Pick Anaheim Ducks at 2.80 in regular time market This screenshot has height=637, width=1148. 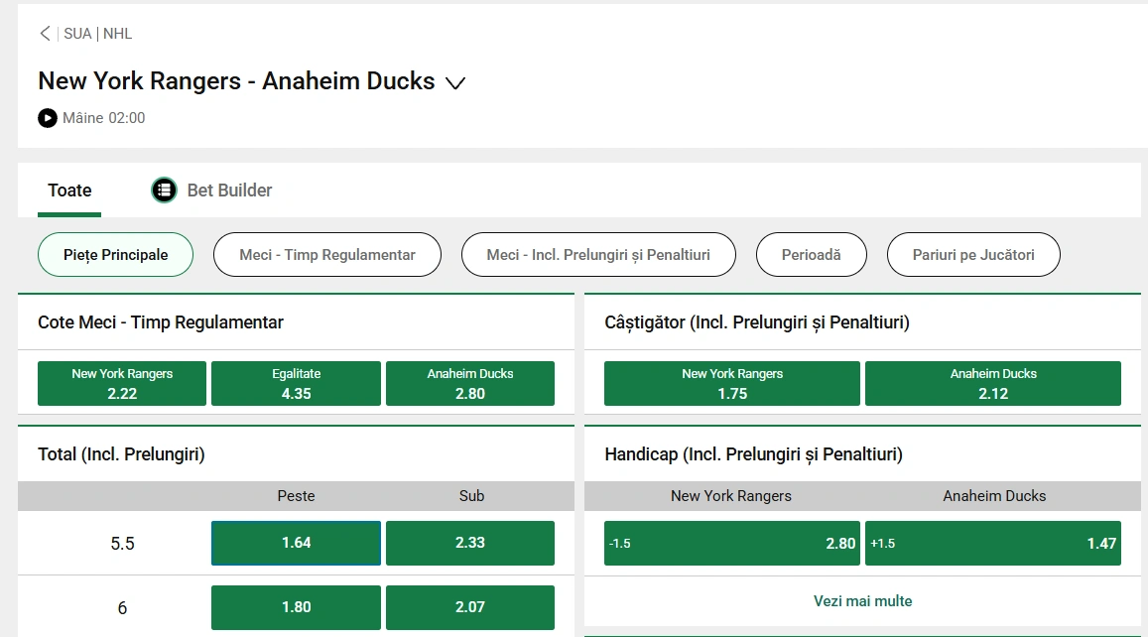[x=470, y=383]
